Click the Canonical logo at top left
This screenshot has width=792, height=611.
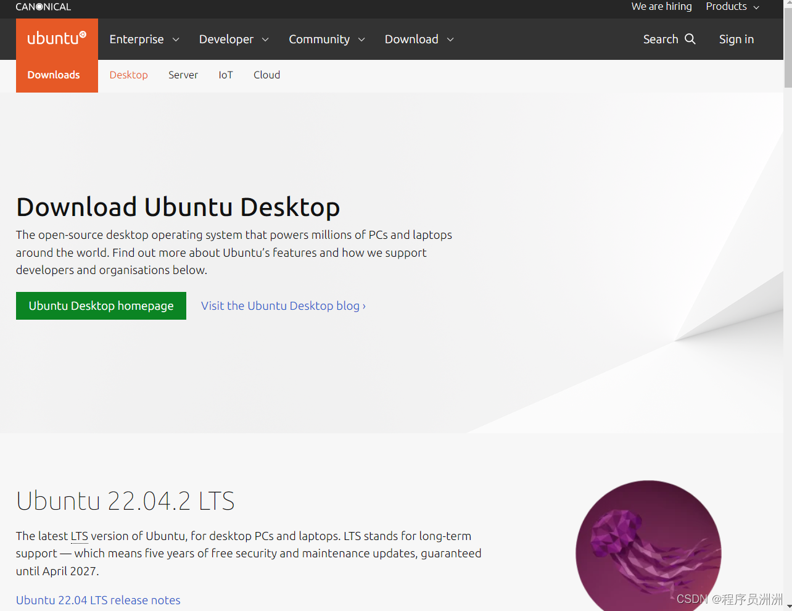pos(43,6)
